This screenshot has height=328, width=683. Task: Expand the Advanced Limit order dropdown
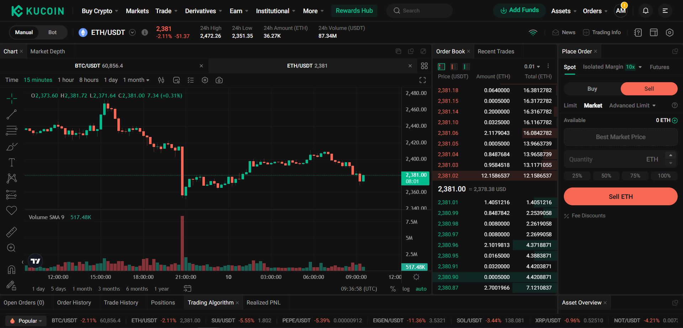pos(632,106)
